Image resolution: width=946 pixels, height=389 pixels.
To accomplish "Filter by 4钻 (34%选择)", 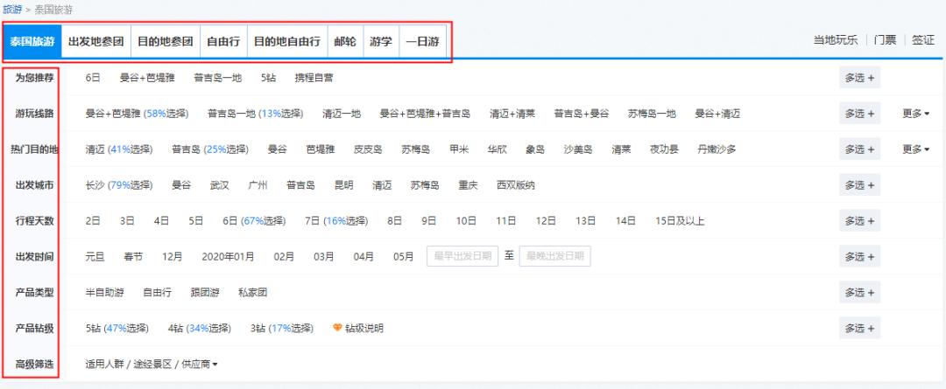I will pyautogui.click(x=199, y=328).
